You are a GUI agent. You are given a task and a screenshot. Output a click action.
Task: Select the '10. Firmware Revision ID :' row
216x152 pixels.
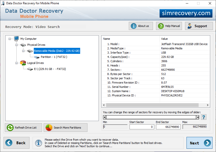[x=156, y=83]
